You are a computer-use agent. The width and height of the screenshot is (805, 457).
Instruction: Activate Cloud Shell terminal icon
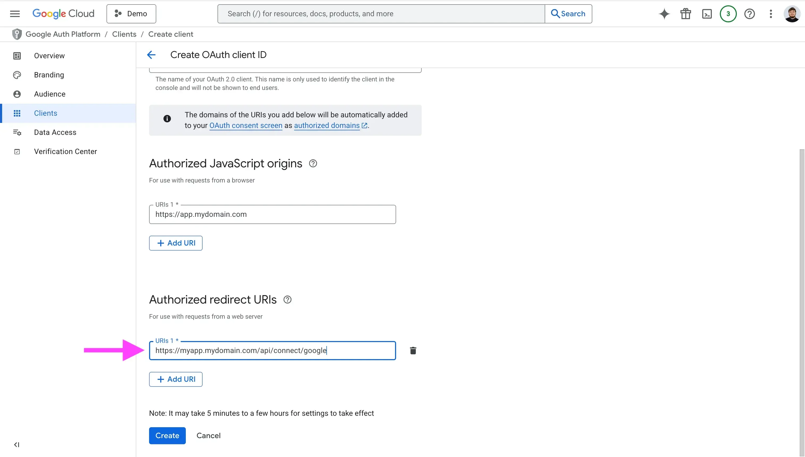click(x=707, y=14)
